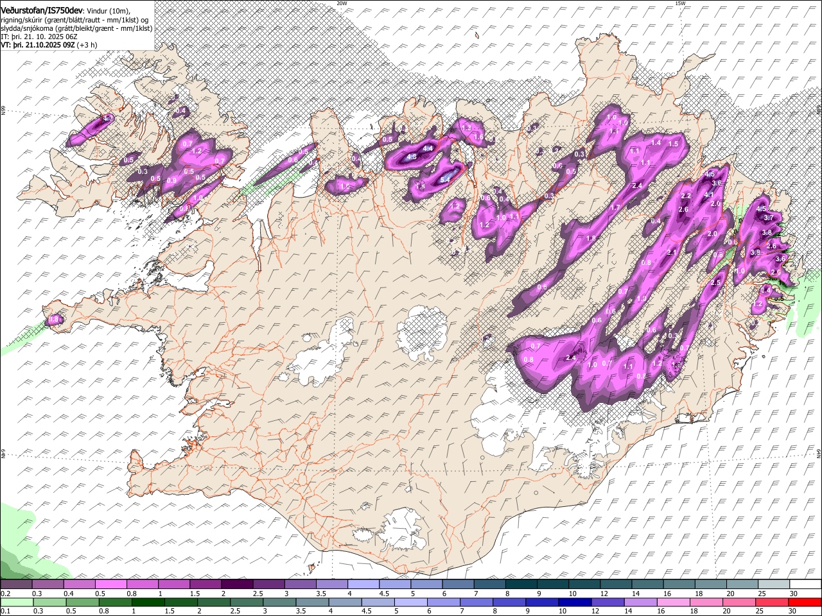Pick the dark purple swatch starting at upper 2
822x616 pixels.
click(x=236, y=585)
